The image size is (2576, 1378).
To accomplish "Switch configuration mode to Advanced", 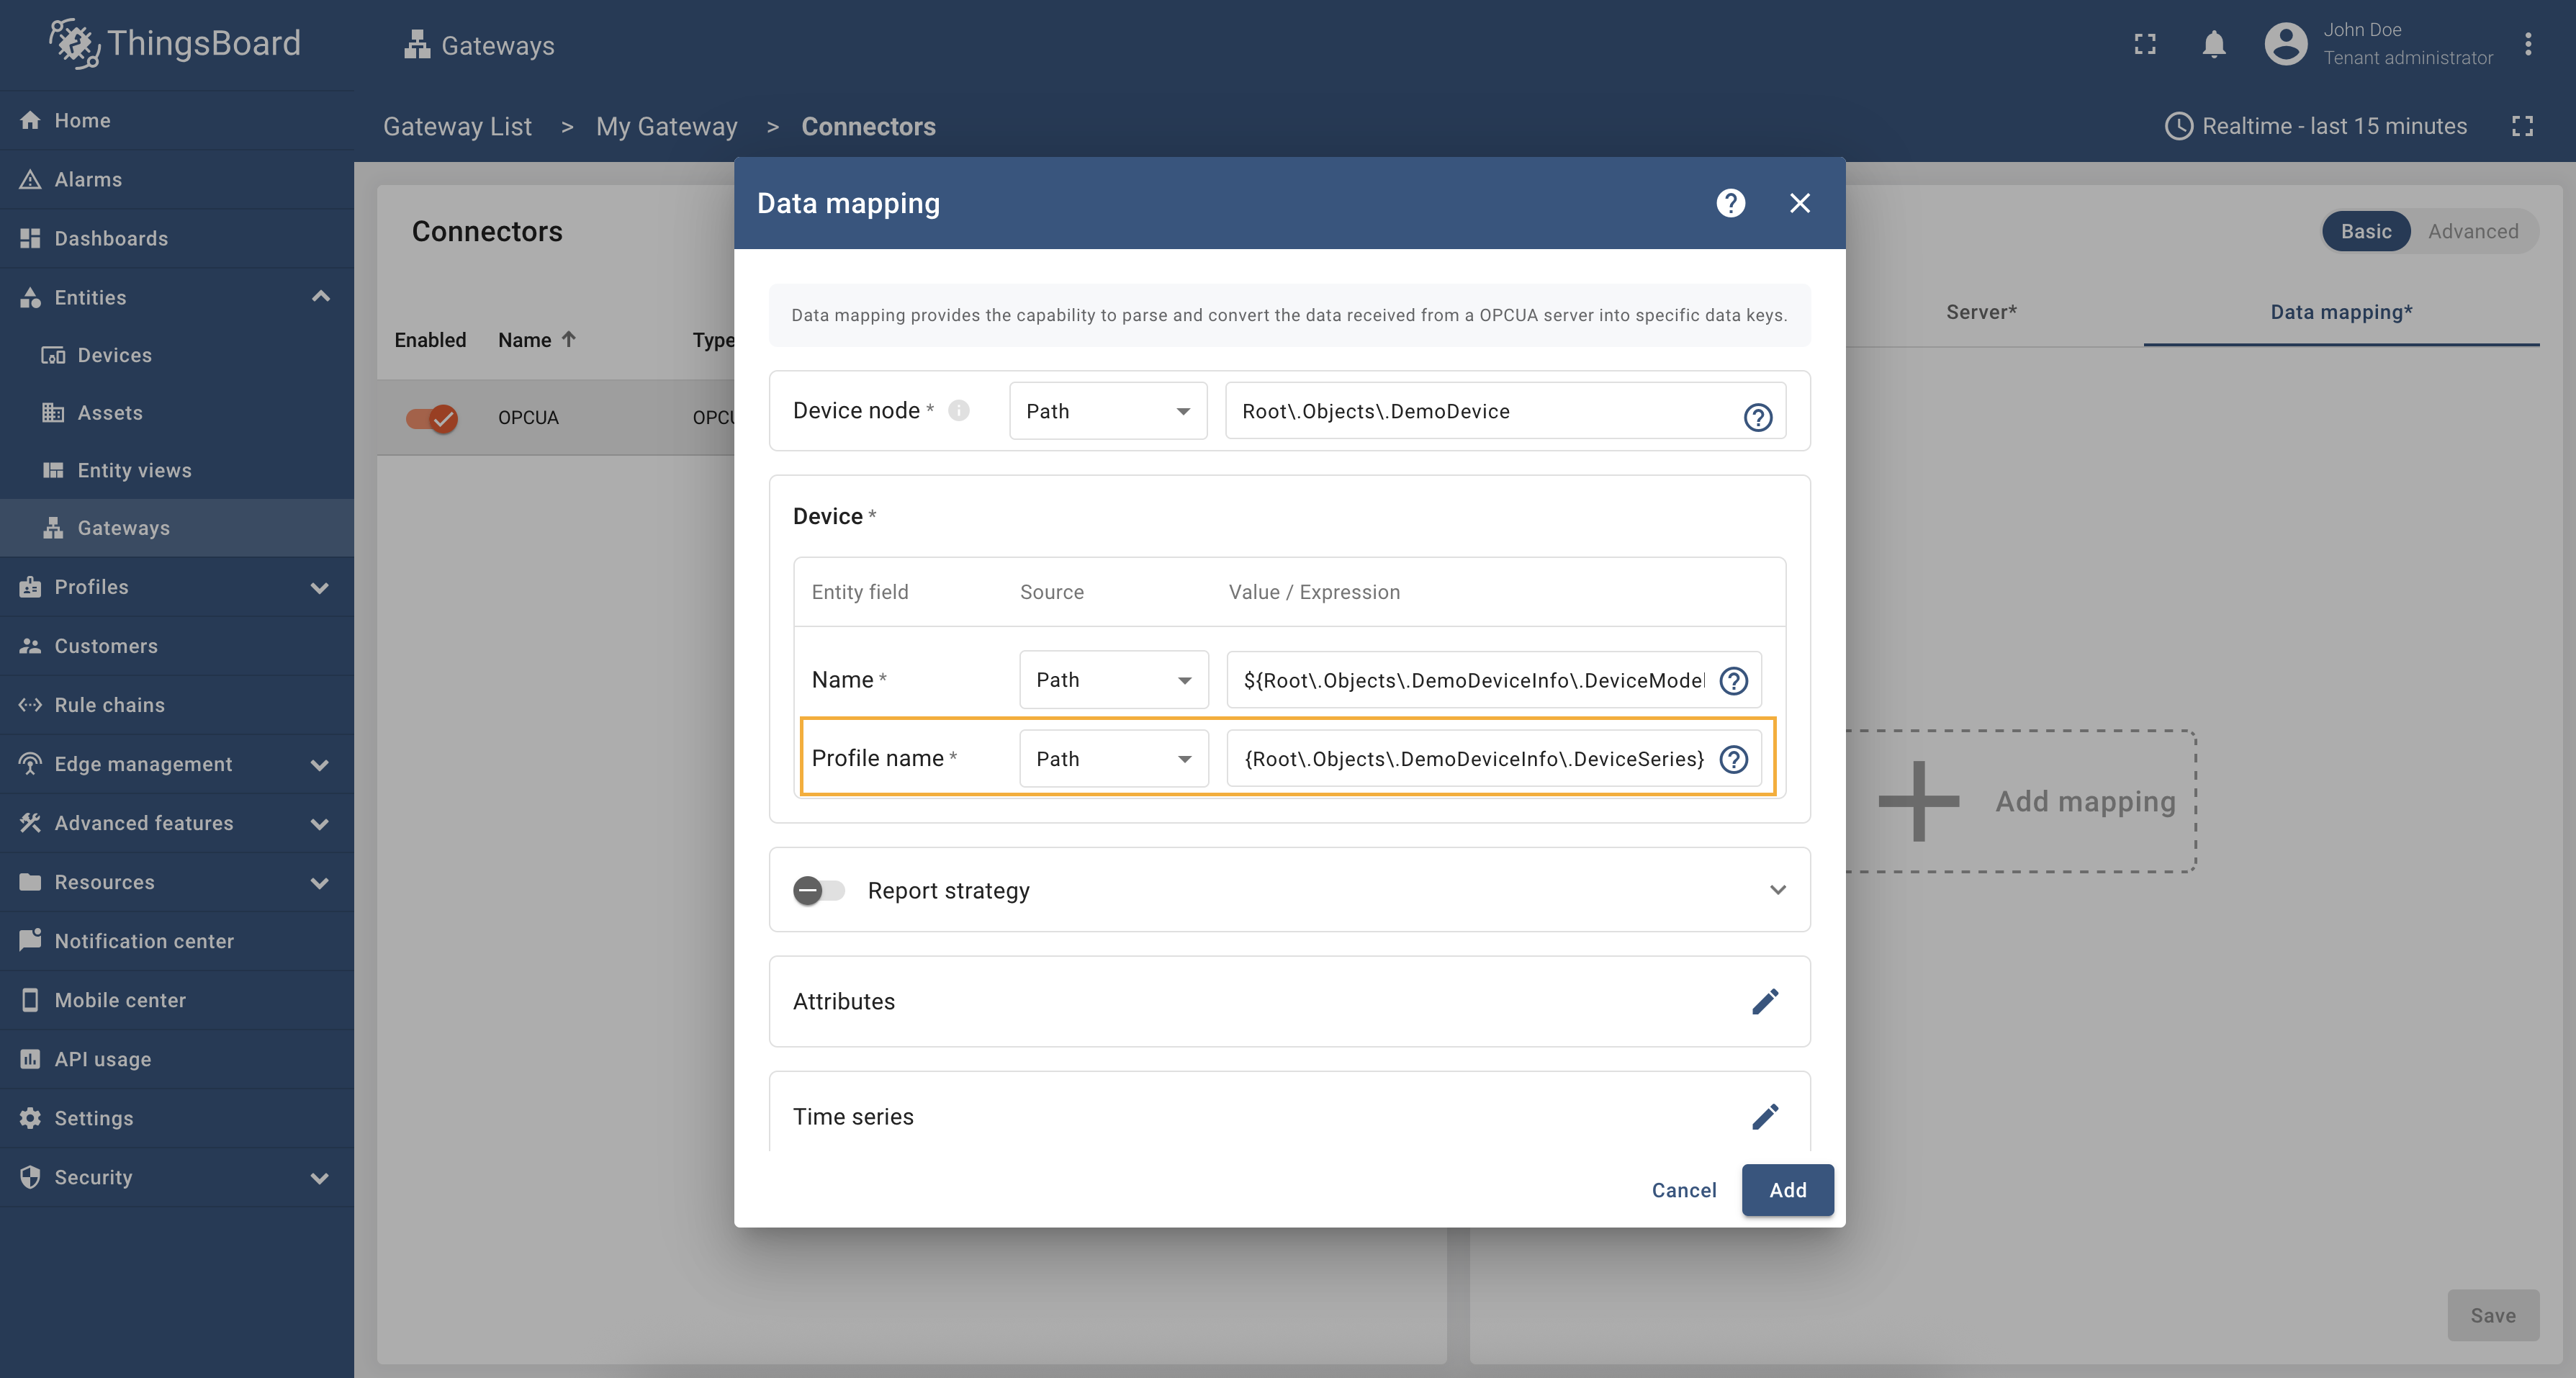I will click(x=2472, y=231).
